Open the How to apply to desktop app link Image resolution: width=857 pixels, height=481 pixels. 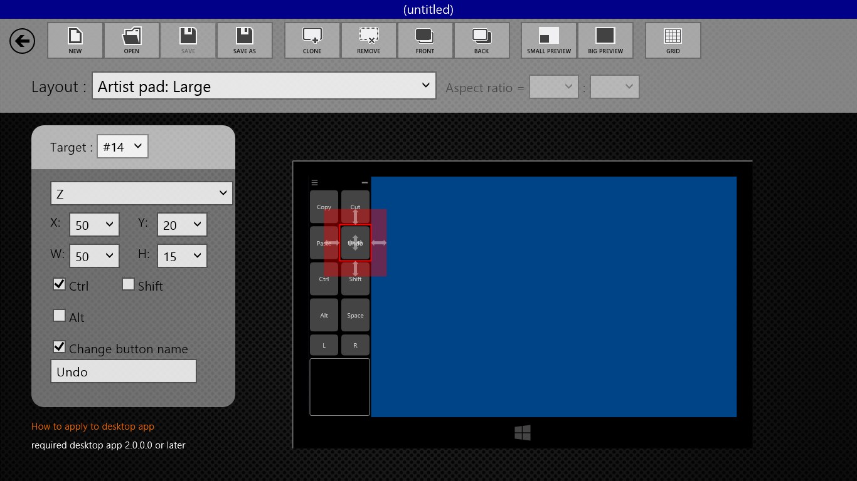pyautogui.click(x=93, y=427)
